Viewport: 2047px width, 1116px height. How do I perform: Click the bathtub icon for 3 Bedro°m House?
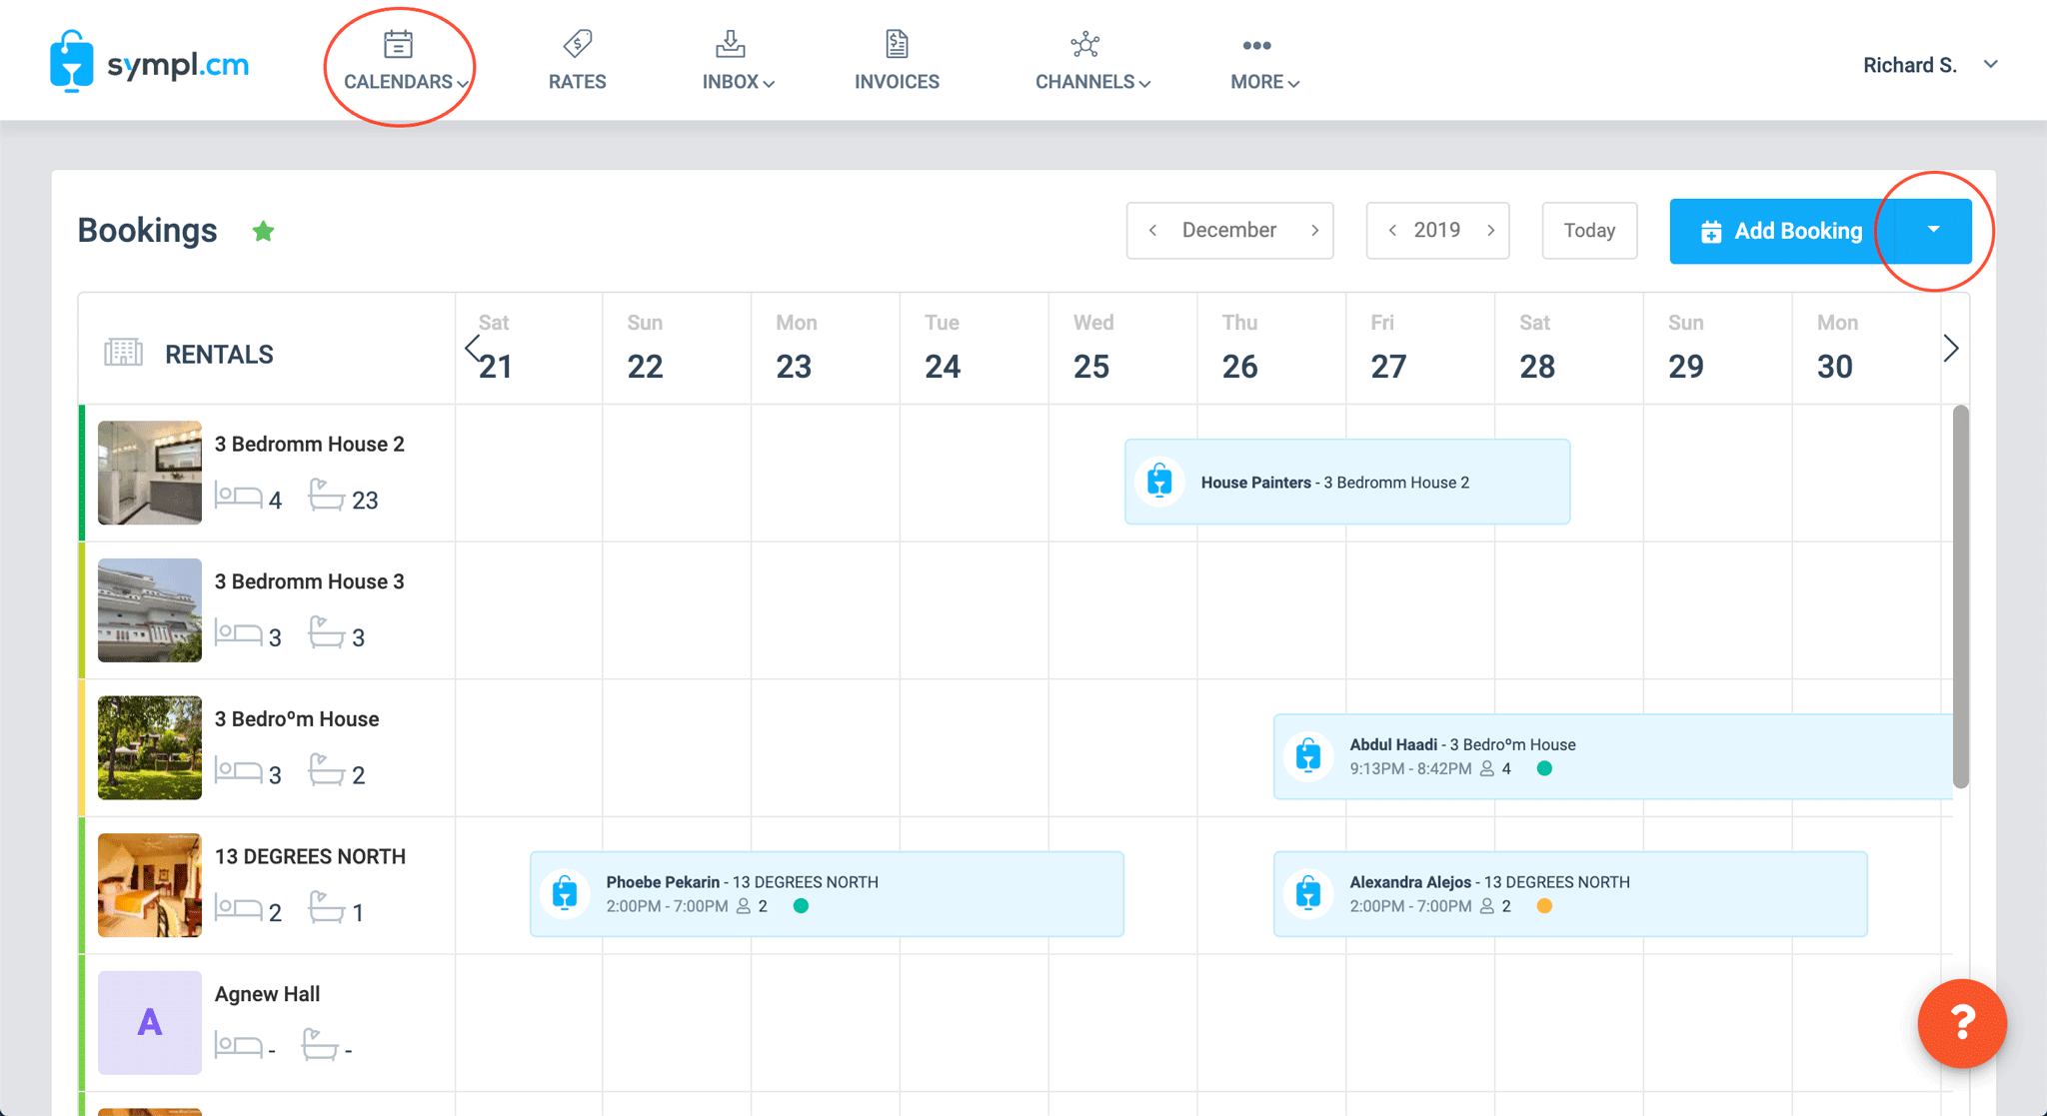pos(326,769)
